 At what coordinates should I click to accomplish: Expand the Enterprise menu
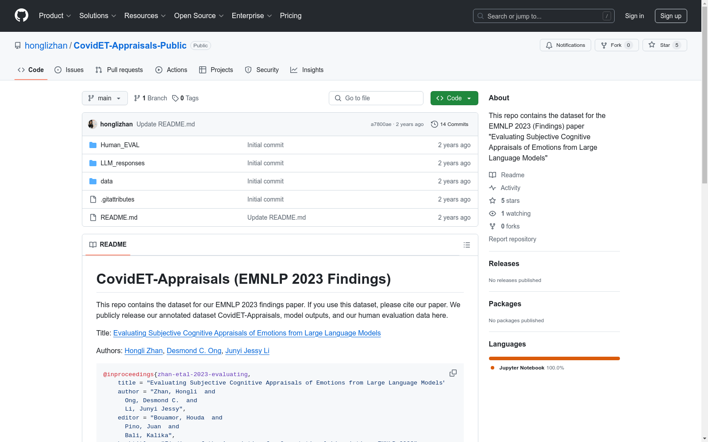pyautogui.click(x=252, y=16)
